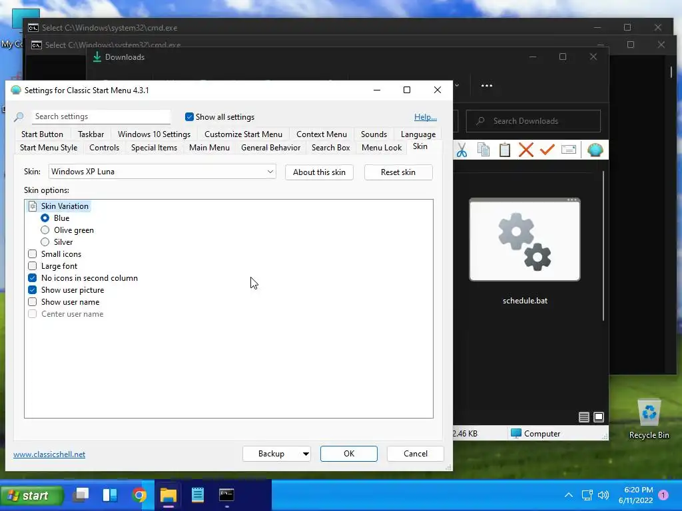Select the Silver skin variation
Screen dimensions: 682x511
point(45,242)
